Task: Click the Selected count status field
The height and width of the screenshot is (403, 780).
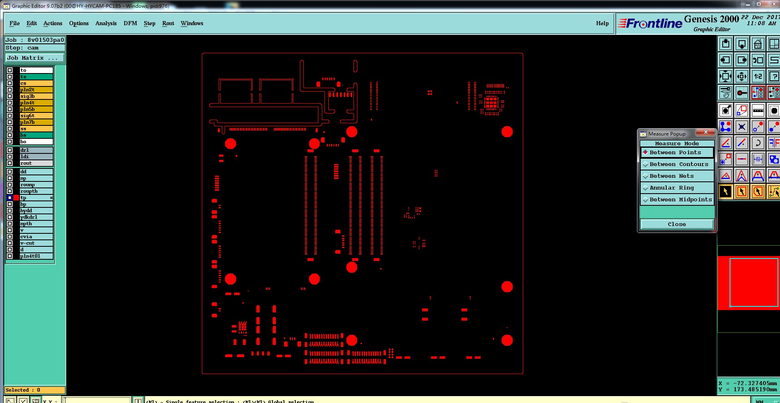Action: [x=35, y=390]
